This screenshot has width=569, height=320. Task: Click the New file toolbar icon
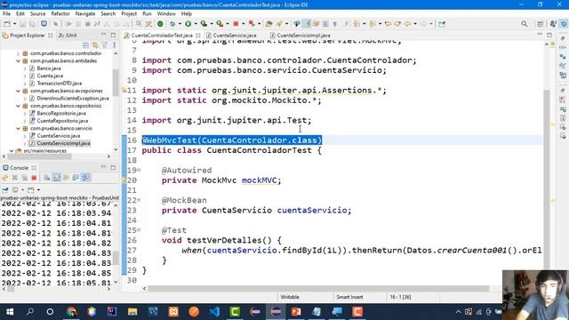tap(7, 24)
